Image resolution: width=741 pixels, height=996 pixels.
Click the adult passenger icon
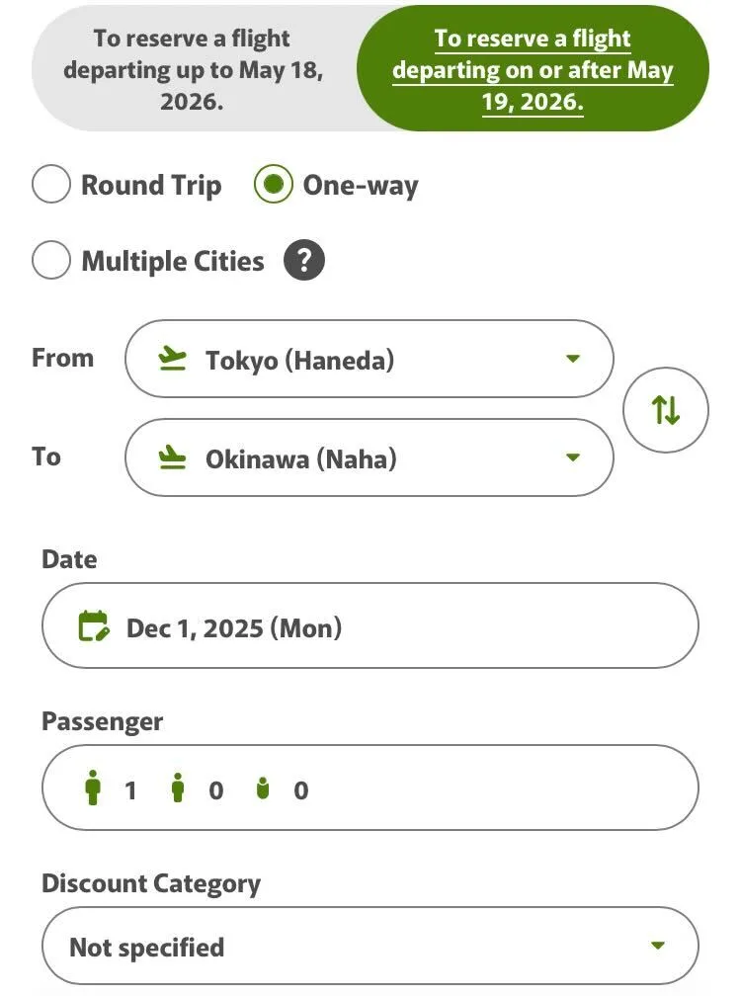pos(94,789)
